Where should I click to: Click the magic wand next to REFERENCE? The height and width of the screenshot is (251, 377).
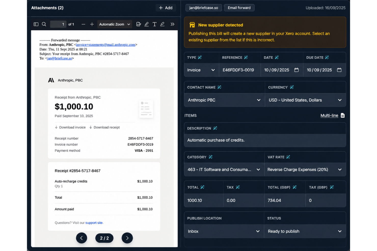(246, 57)
